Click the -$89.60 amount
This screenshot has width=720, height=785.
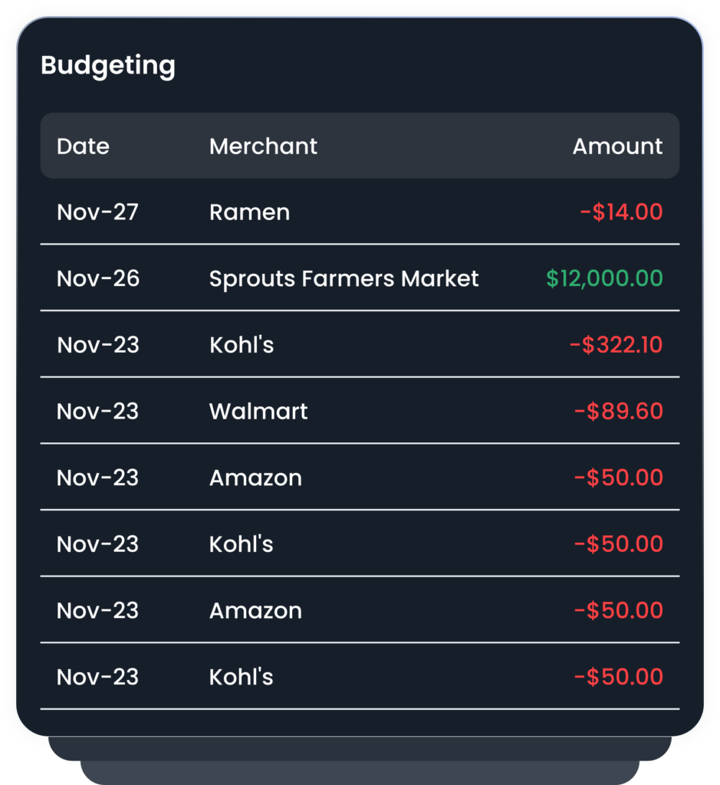(619, 411)
